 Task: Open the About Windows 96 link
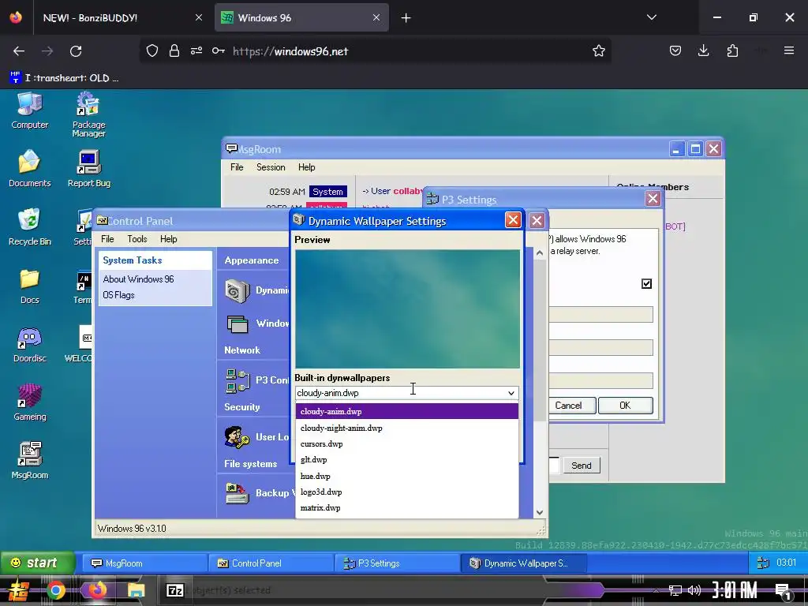138,279
